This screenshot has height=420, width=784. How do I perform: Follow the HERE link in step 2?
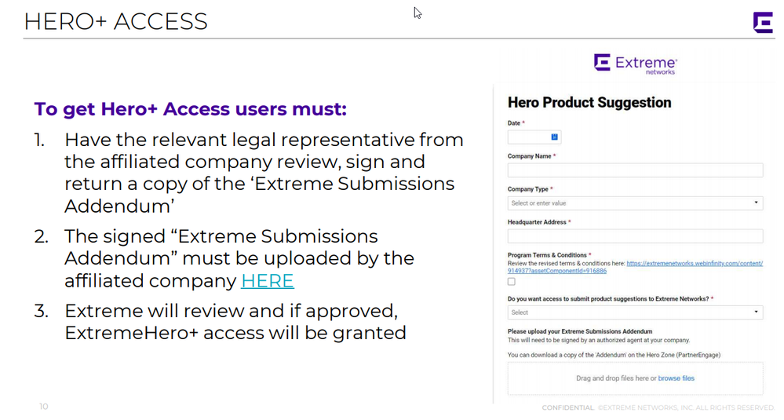click(267, 280)
